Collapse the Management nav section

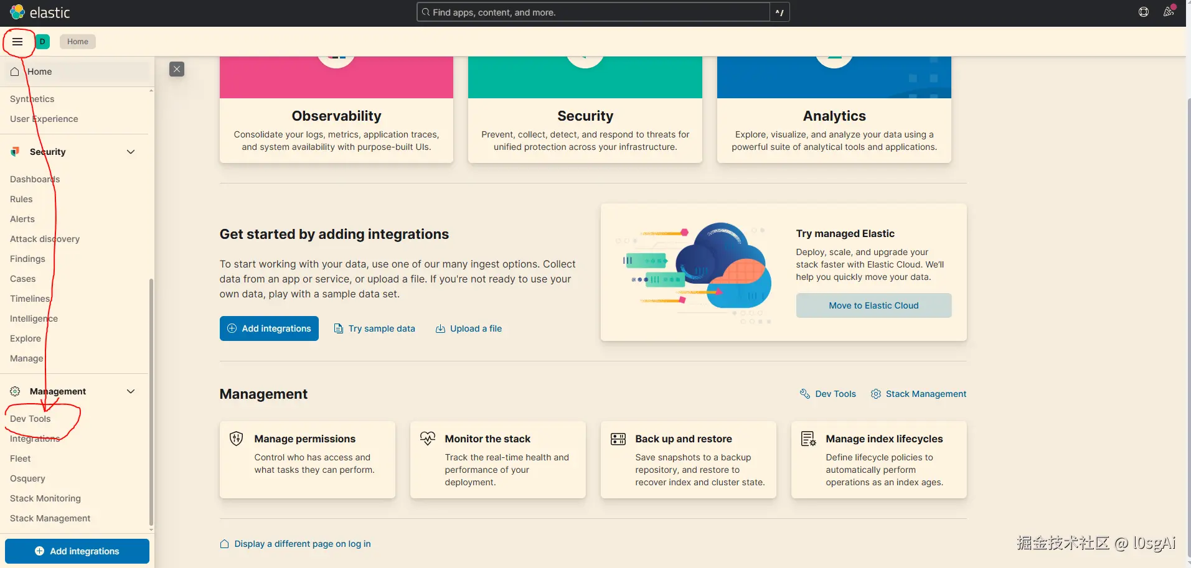tap(131, 391)
